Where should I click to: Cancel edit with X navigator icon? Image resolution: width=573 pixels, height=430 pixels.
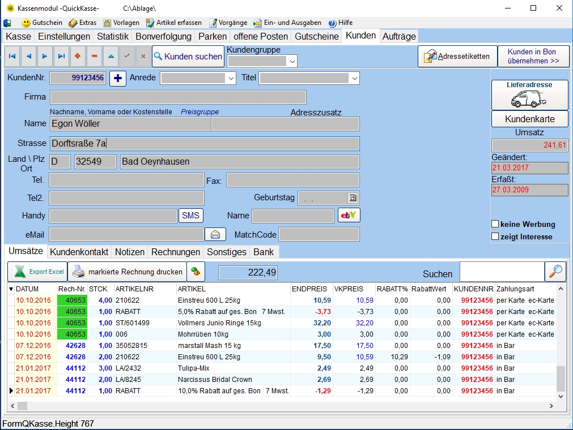pyautogui.click(x=143, y=56)
